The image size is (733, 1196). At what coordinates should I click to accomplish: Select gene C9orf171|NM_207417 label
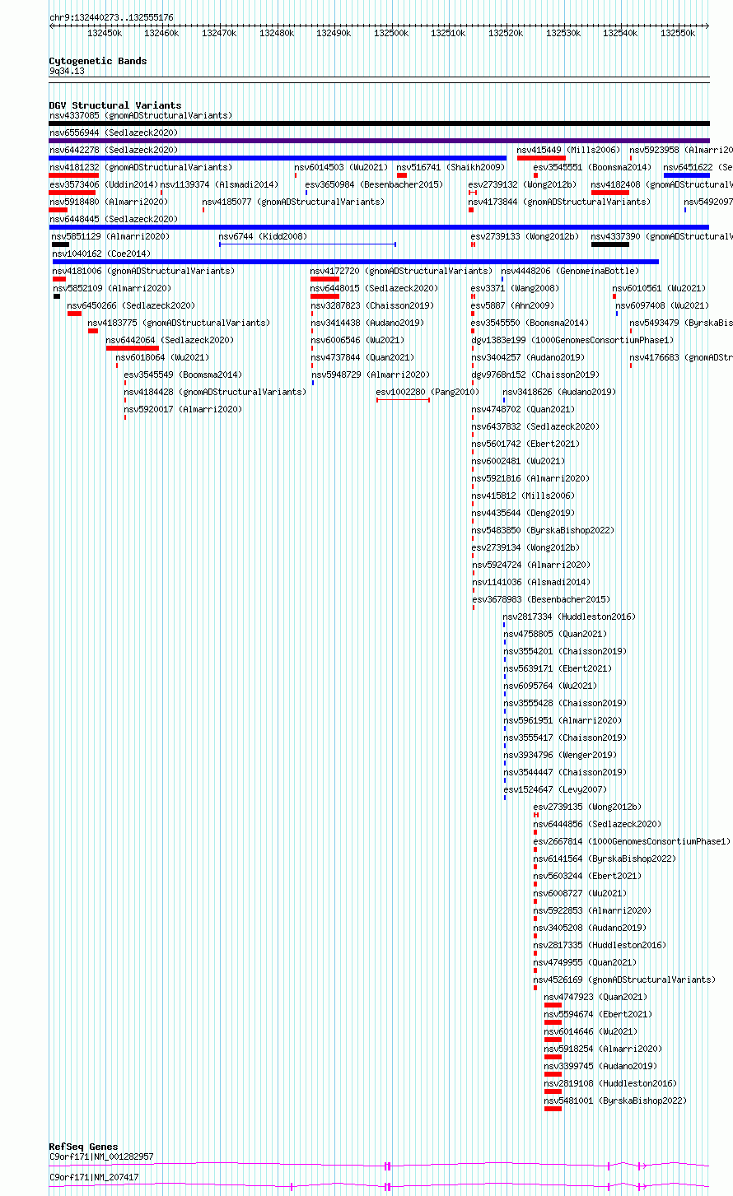[x=94, y=1177]
